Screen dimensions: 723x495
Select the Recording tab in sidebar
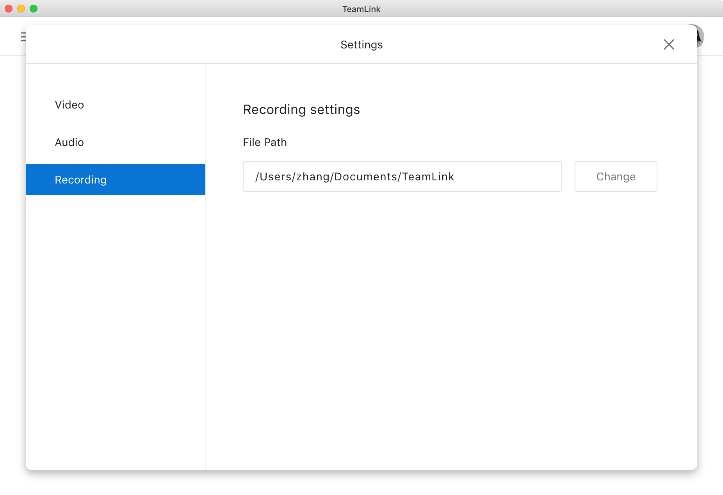tap(116, 180)
